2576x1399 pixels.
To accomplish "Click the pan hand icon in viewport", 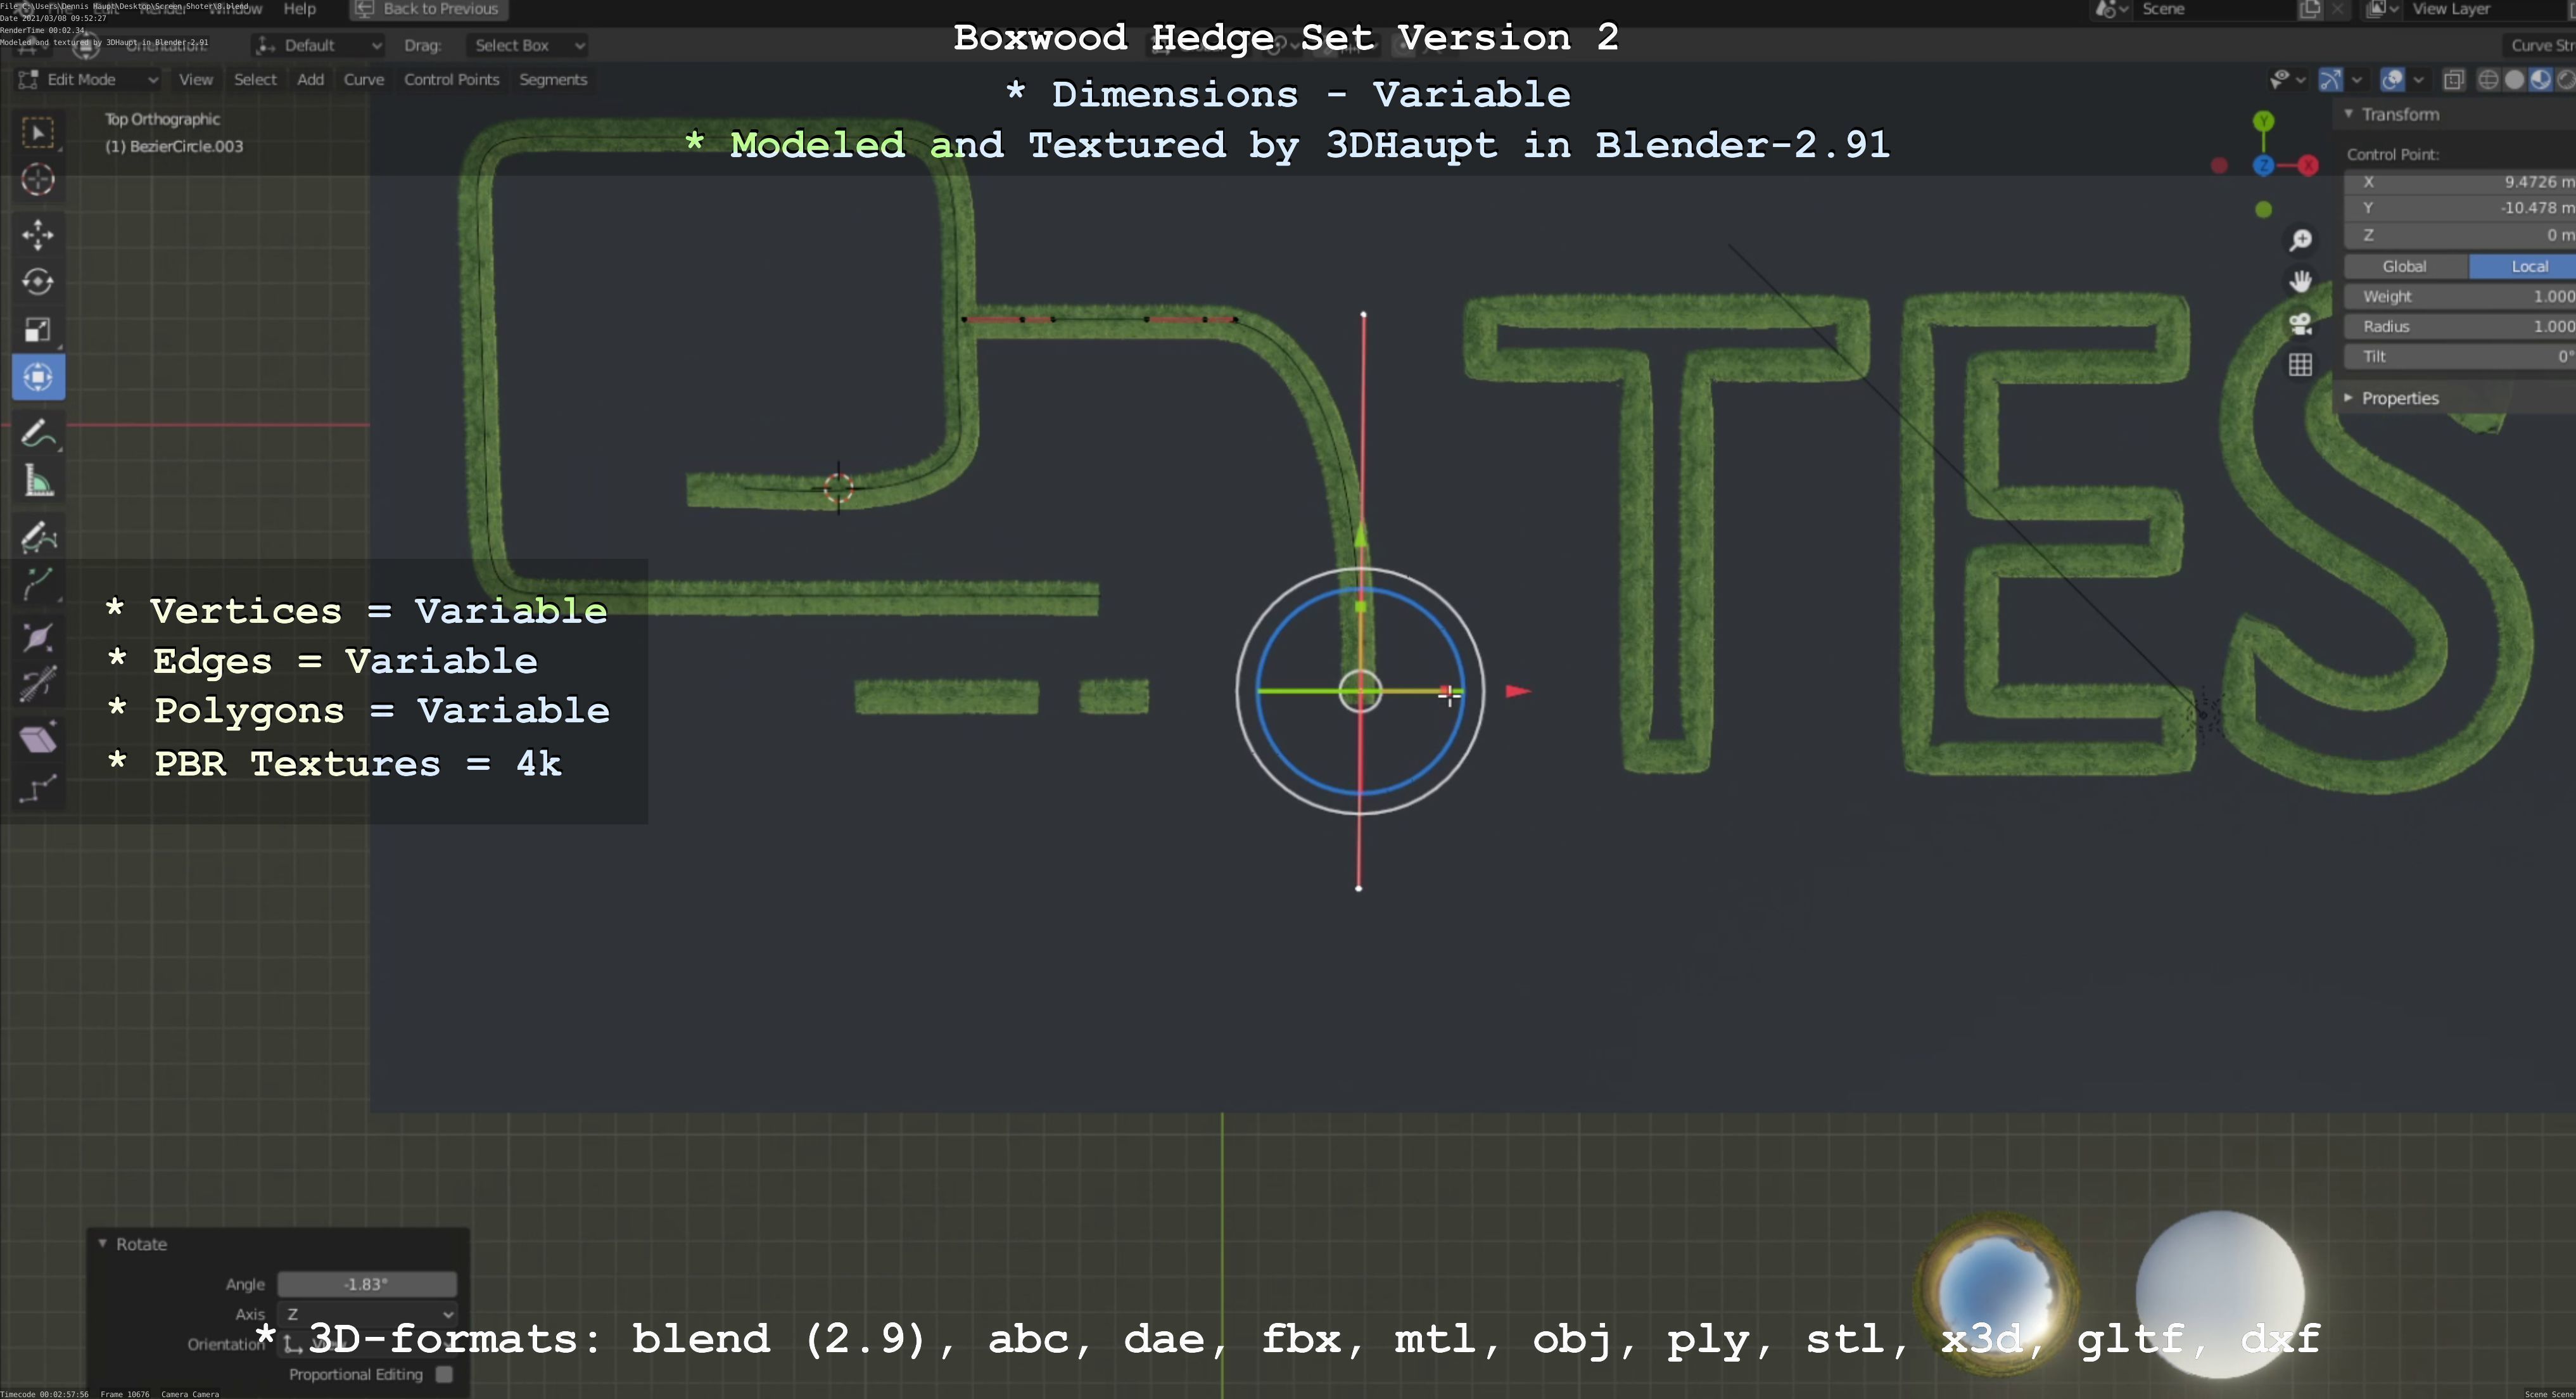I will (x=2300, y=281).
